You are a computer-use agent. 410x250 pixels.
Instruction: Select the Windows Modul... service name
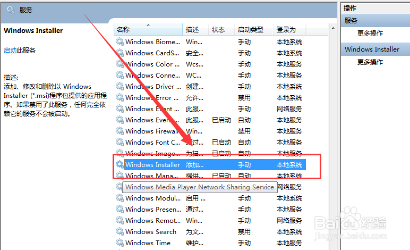pos(153,198)
